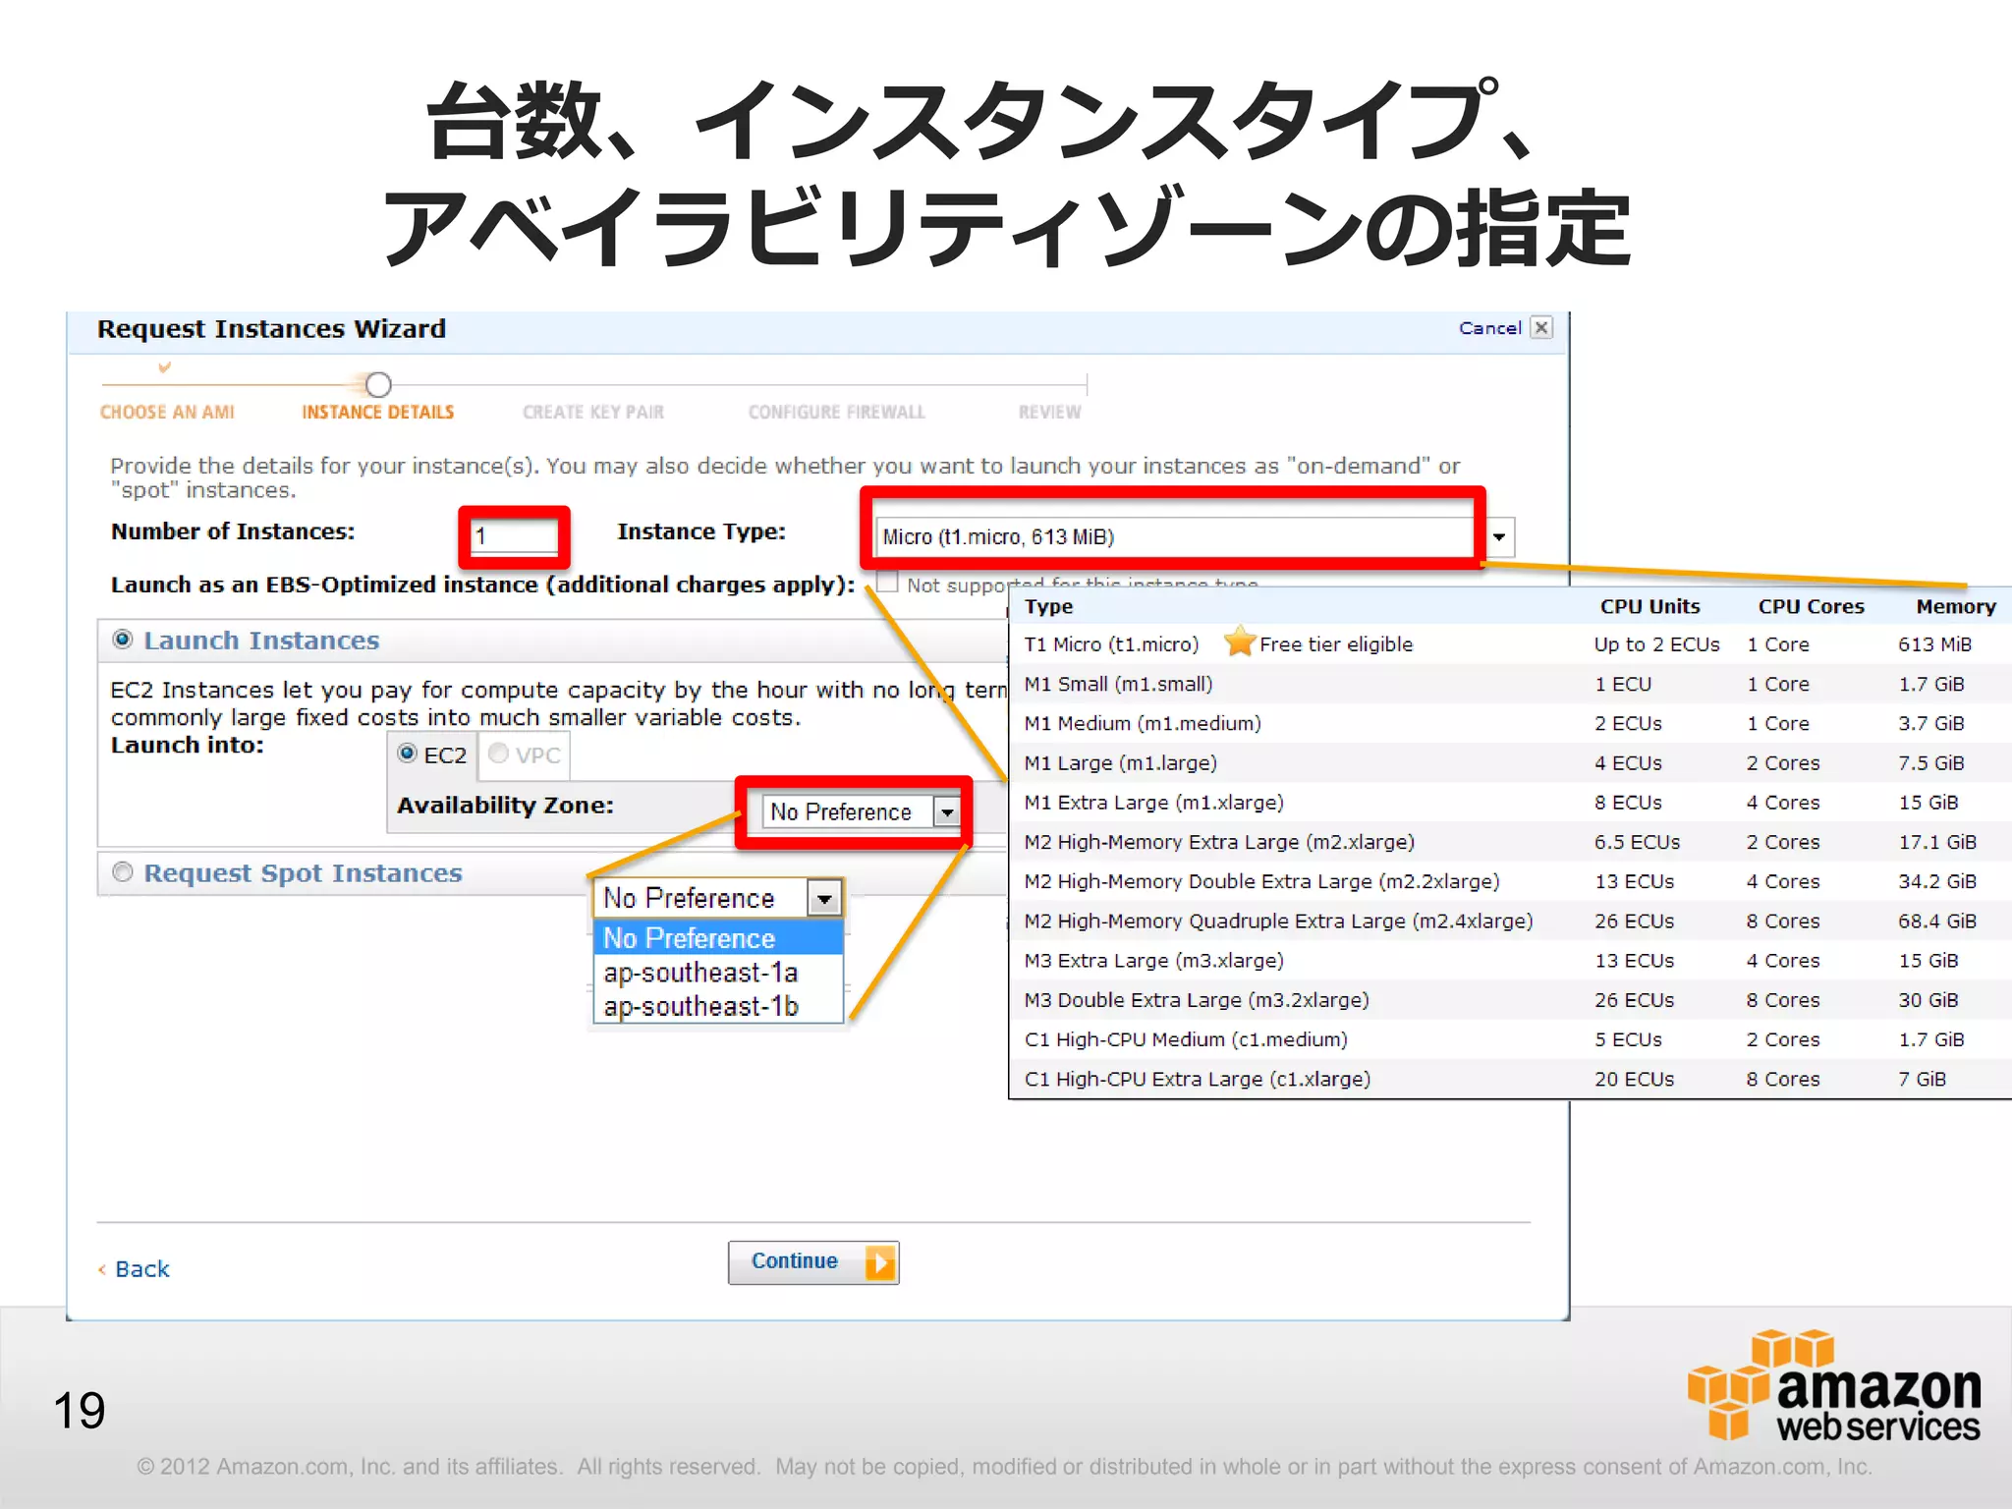2012x1509 pixels.
Task: Click the enlarged No Preference dropdown arrow
Action: 824,898
